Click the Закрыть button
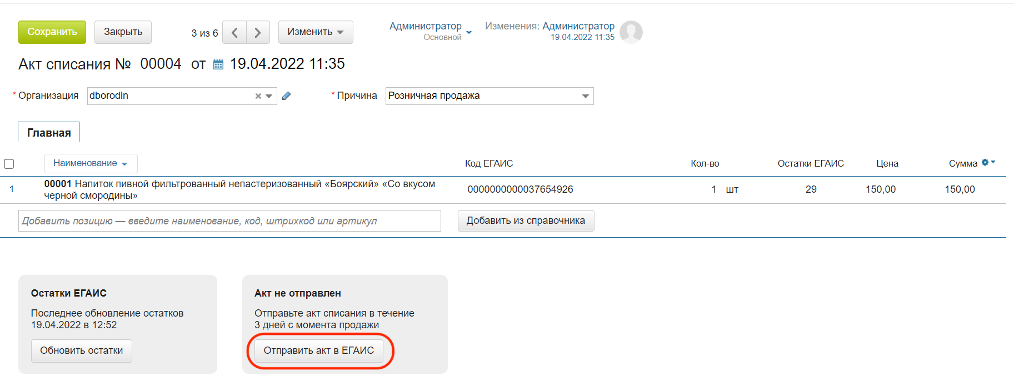 (x=123, y=32)
